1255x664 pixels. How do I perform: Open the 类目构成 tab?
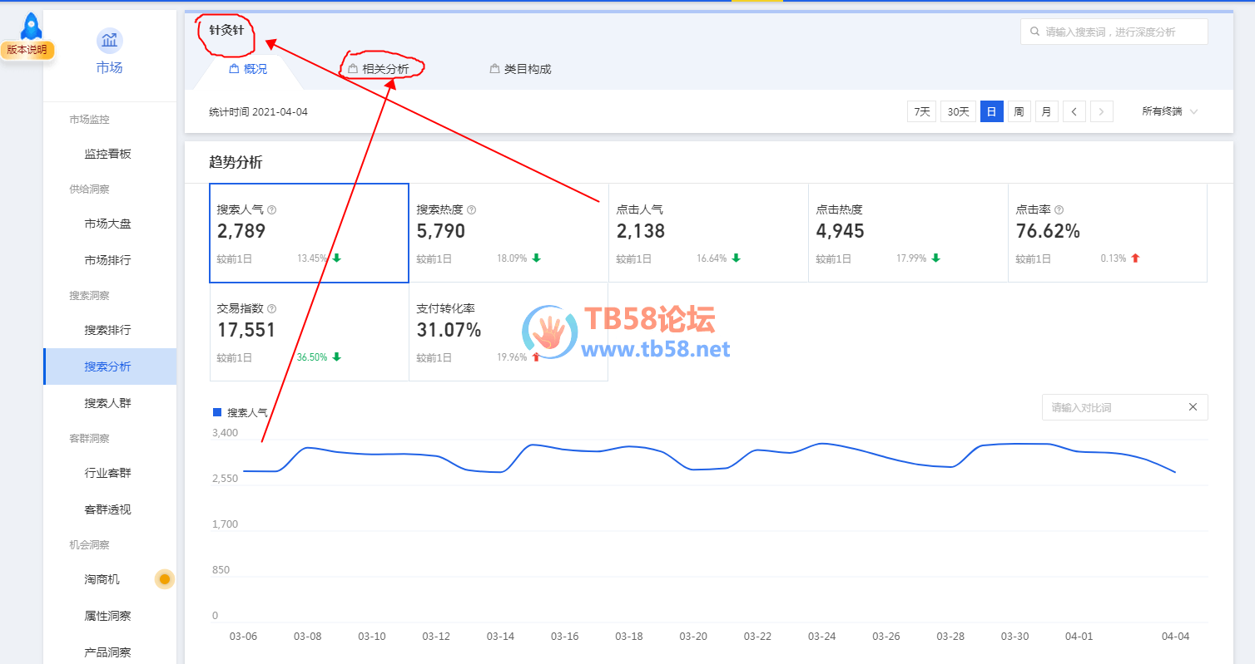[527, 69]
